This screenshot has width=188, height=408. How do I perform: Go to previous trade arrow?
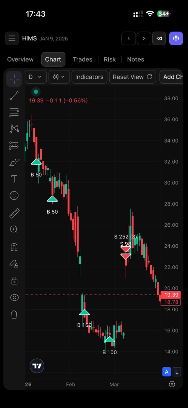(128, 38)
